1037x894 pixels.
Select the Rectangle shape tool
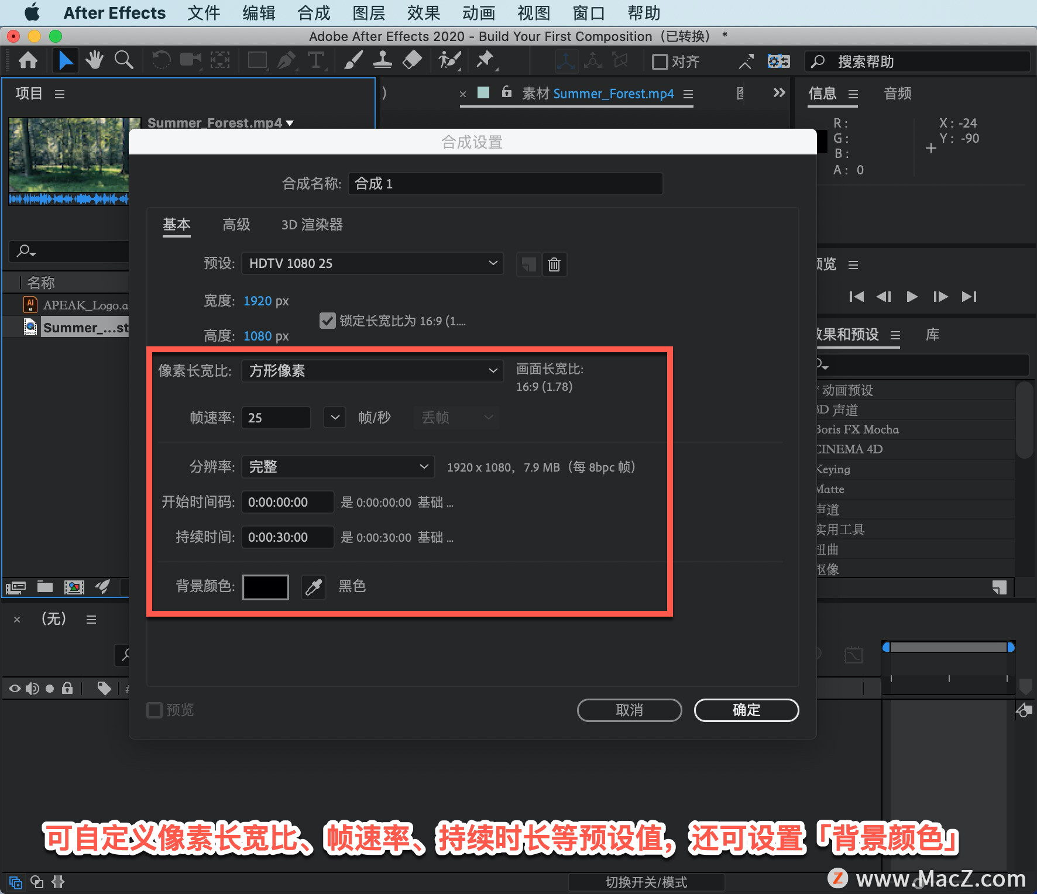(257, 60)
